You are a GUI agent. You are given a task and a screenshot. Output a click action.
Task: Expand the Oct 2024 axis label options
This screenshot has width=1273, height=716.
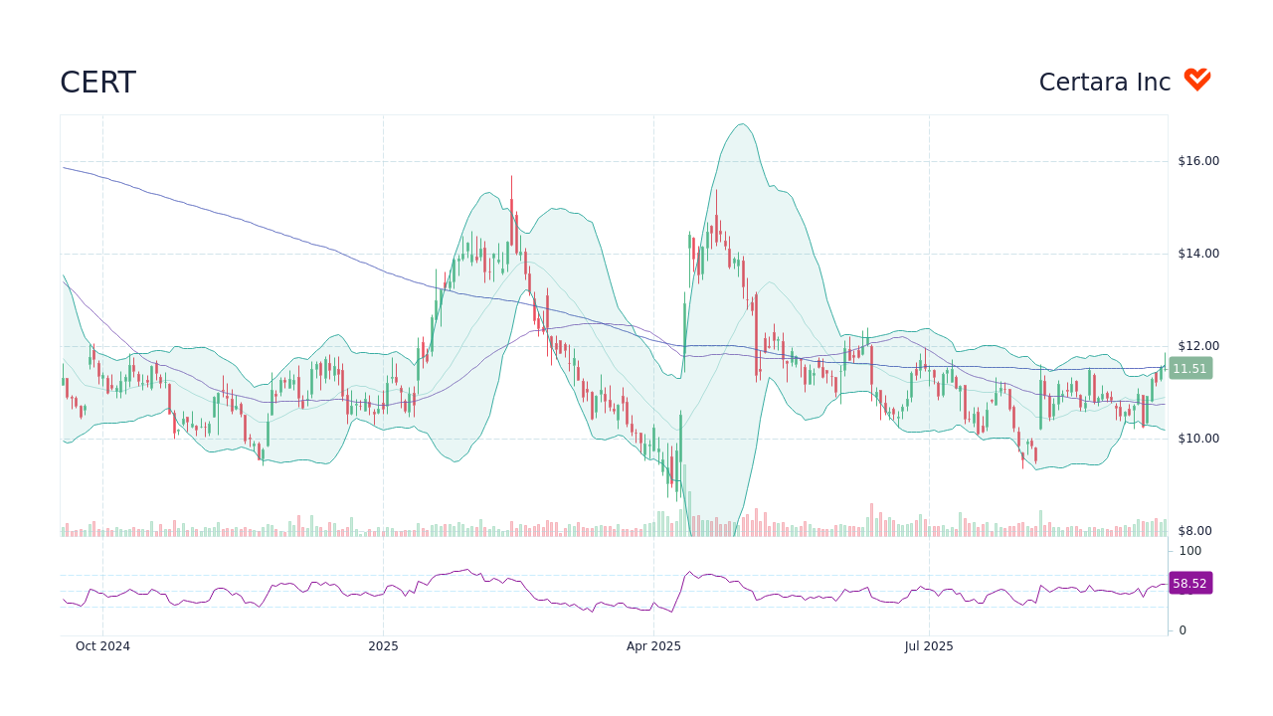(x=102, y=645)
